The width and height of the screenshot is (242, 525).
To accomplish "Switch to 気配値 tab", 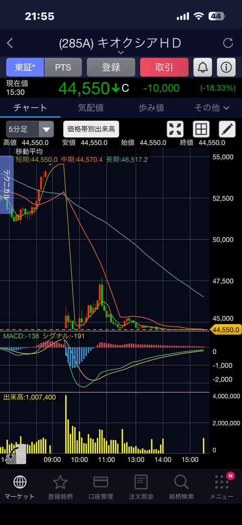I will 91,108.
